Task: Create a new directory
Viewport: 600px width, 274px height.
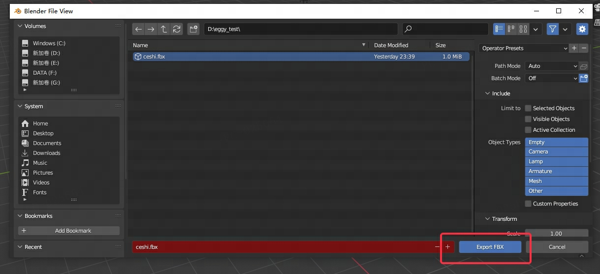Action: coord(193,29)
